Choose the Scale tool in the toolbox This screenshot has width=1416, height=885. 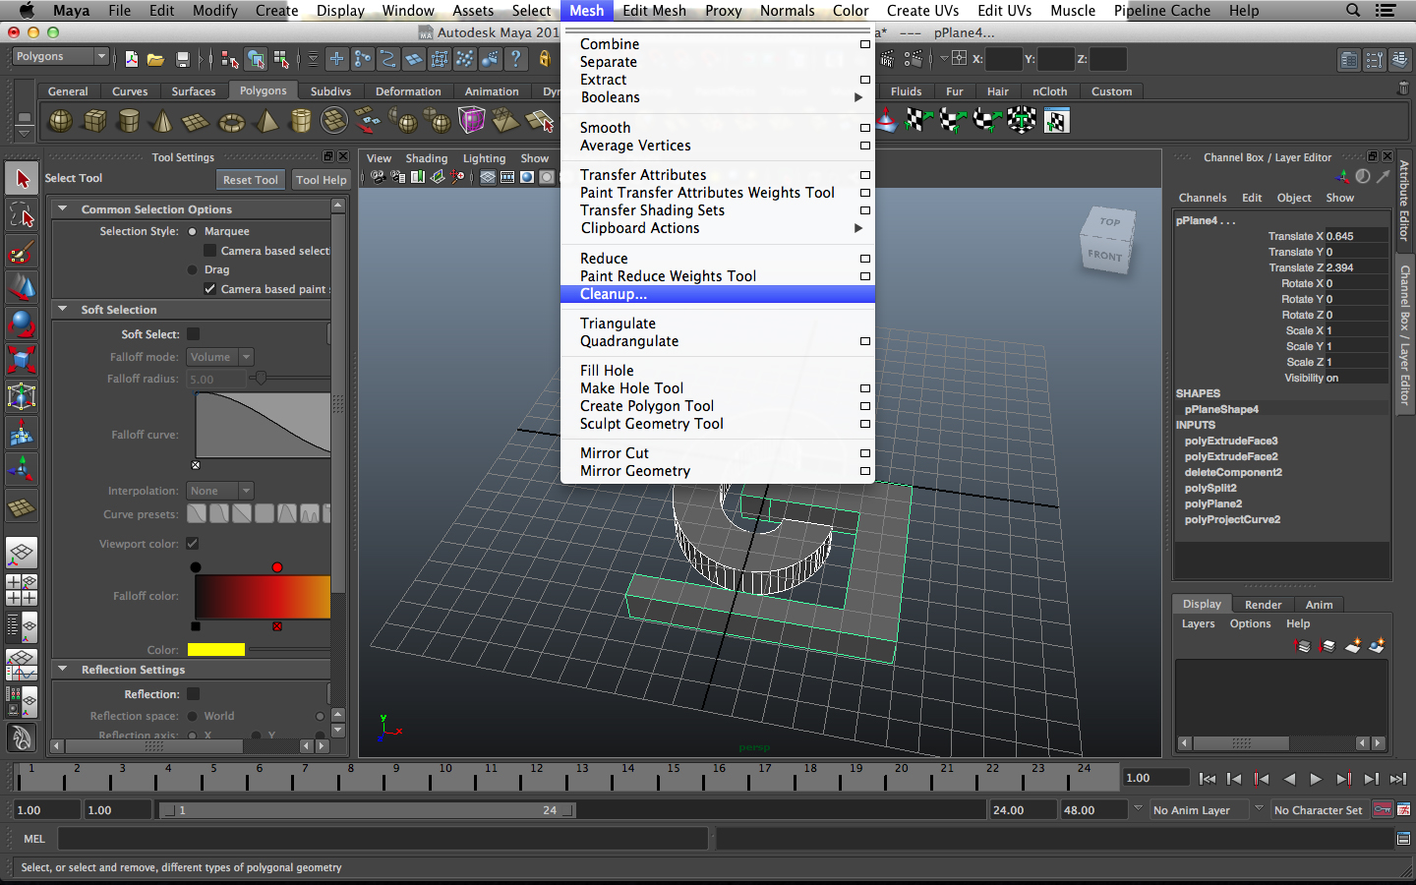[x=22, y=360]
